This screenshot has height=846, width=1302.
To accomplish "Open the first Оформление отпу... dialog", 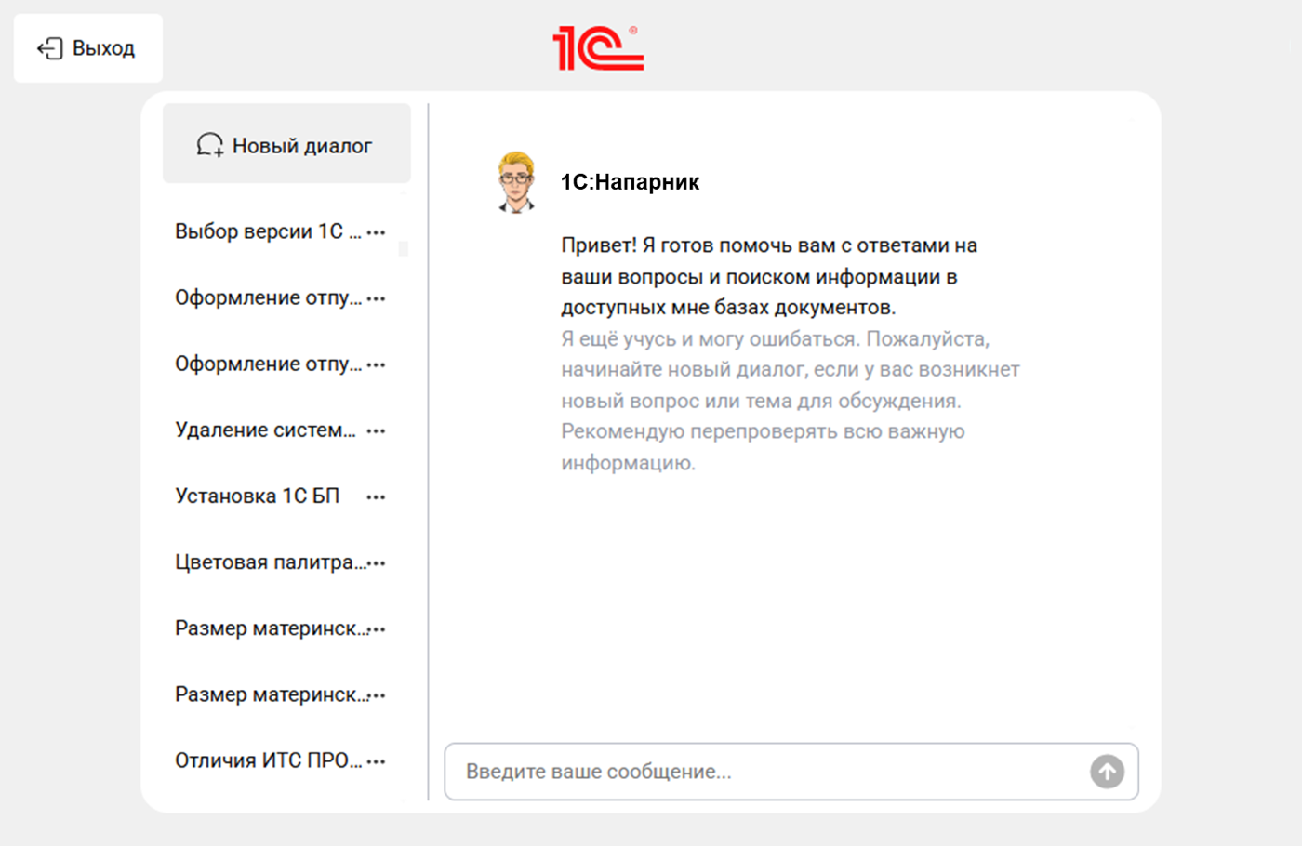I will 268,297.
